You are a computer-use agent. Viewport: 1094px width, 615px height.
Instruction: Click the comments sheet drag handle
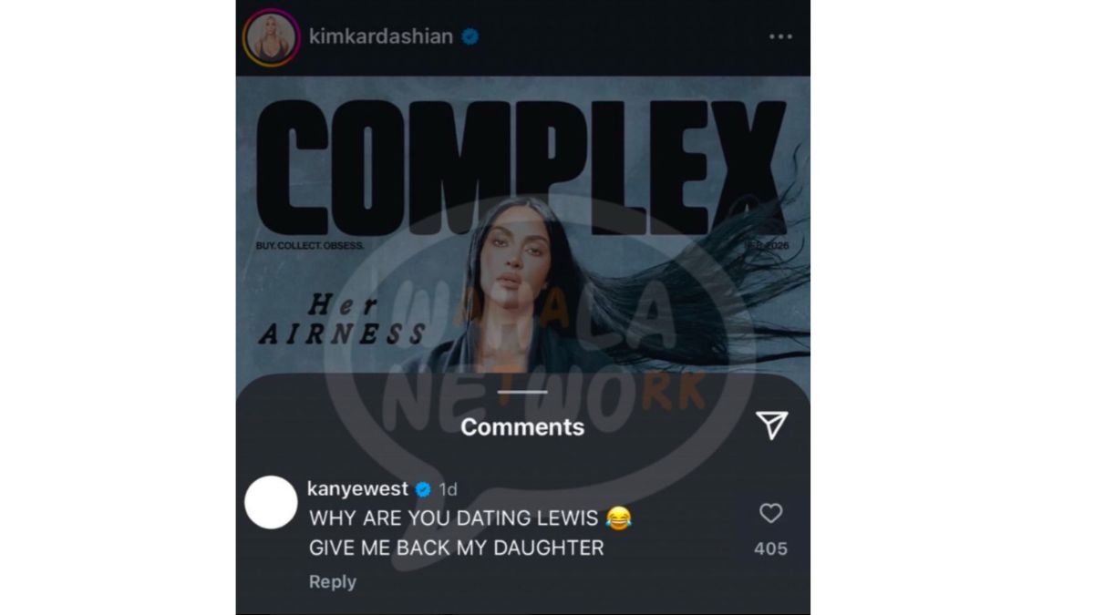tap(522, 392)
